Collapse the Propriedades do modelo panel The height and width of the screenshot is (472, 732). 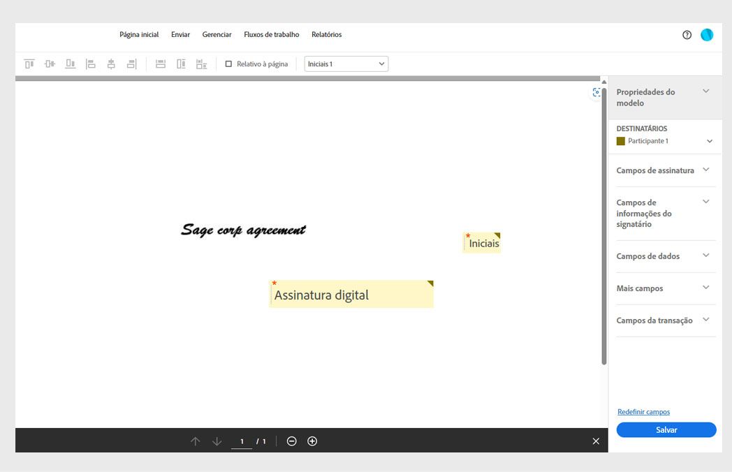(x=706, y=91)
